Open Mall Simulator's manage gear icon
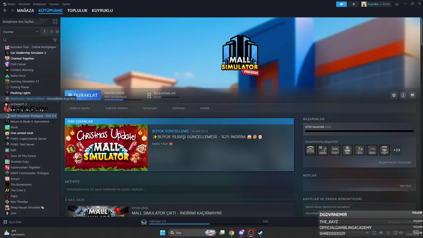Image resolution: width=423 pixels, height=238 pixels. 394,95
